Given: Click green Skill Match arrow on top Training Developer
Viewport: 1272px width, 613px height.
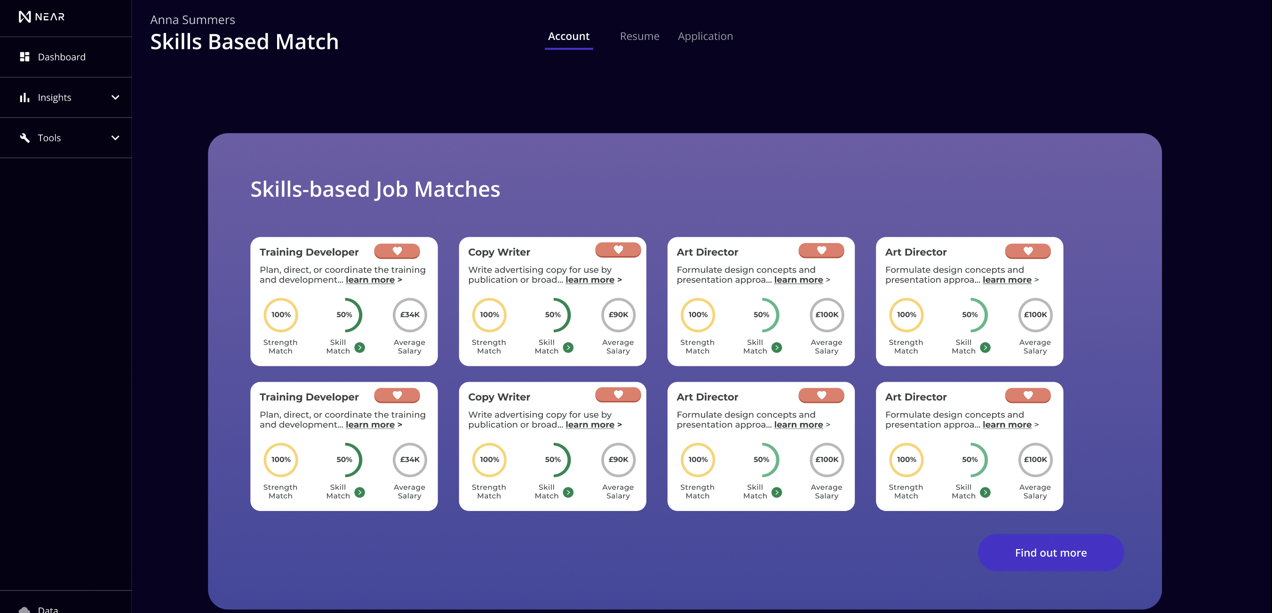Looking at the screenshot, I should 360,347.
